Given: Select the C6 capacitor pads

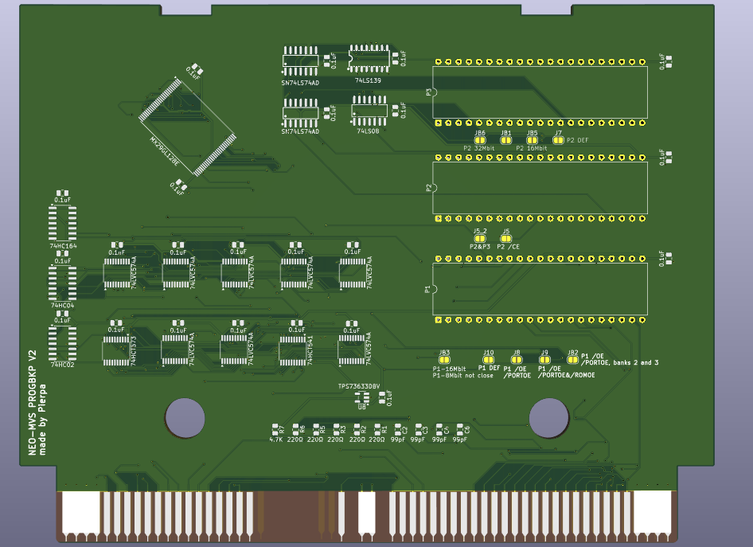Looking at the screenshot, I should tap(460, 429).
